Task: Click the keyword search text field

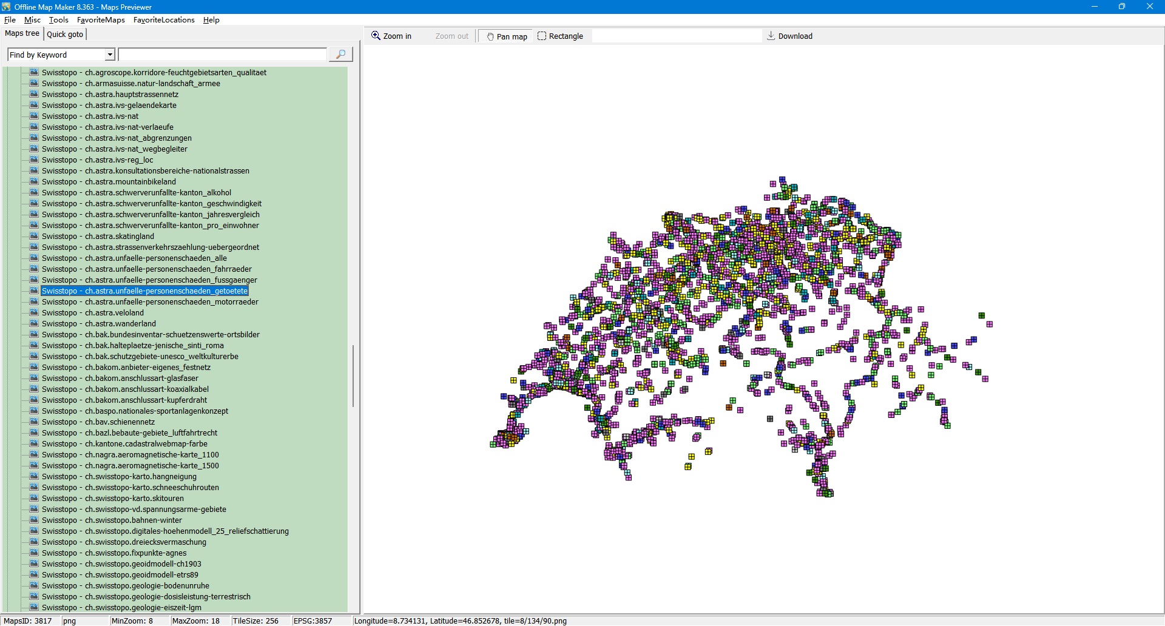Action: tap(222, 55)
